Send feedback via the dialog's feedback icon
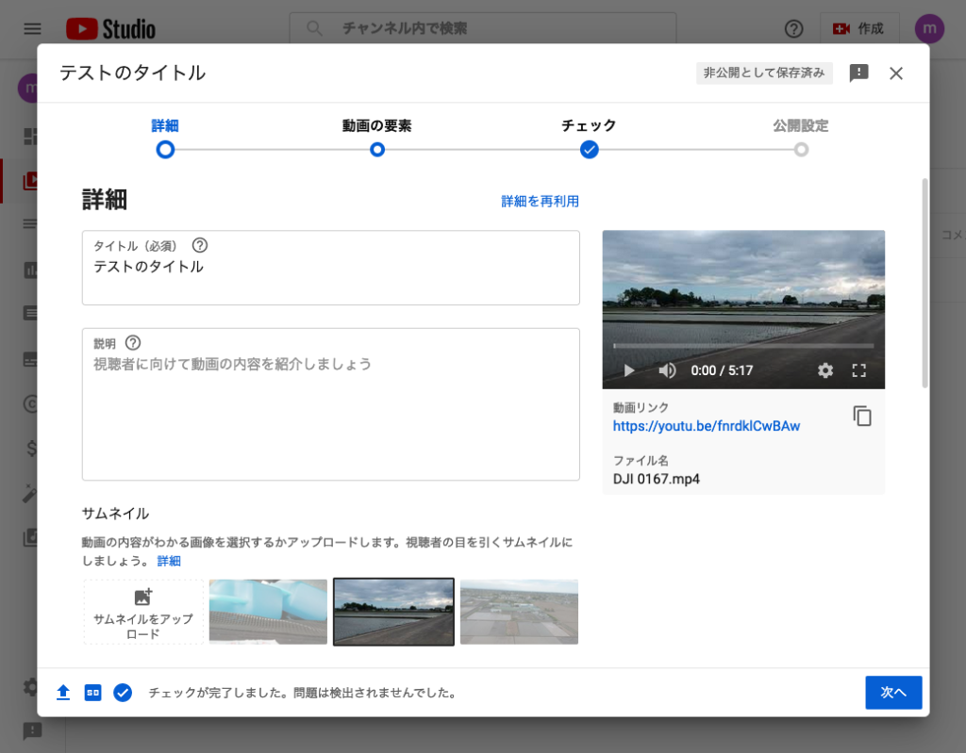The height and width of the screenshot is (753, 966). [858, 73]
